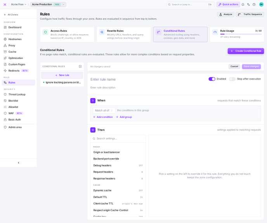
Task: Open the language translation icon
Action: tap(248, 5)
